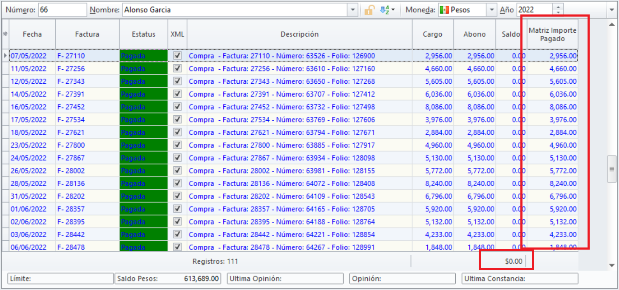The image size is (619, 290).
Task: Click the unlock padlock icon
Action: click(x=369, y=10)
